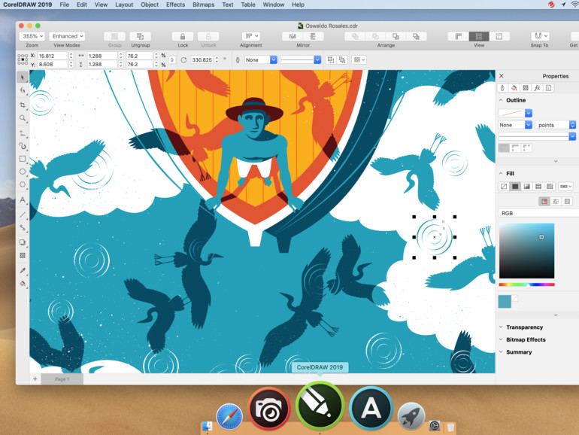Activate the Zoom magnifier tool
Screen dimensions: 579x435
click(x=23, y=118)
